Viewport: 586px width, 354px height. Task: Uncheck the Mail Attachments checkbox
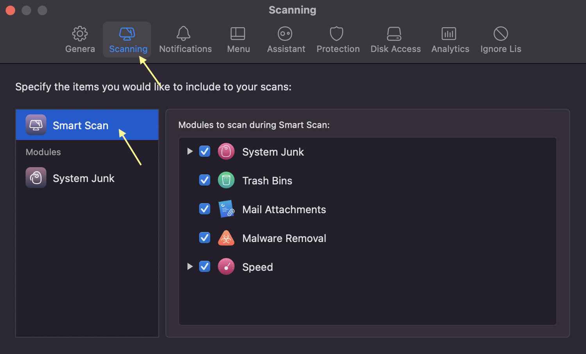pos(205,209)
